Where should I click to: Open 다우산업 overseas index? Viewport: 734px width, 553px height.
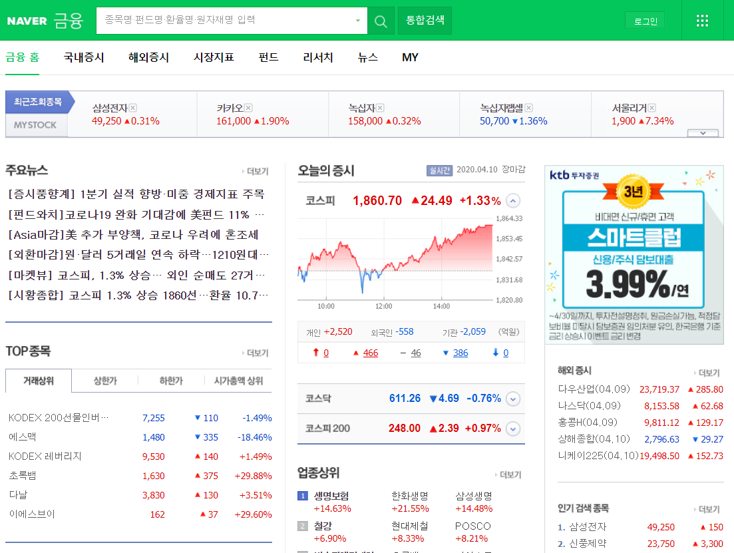(x=594, y=389)
